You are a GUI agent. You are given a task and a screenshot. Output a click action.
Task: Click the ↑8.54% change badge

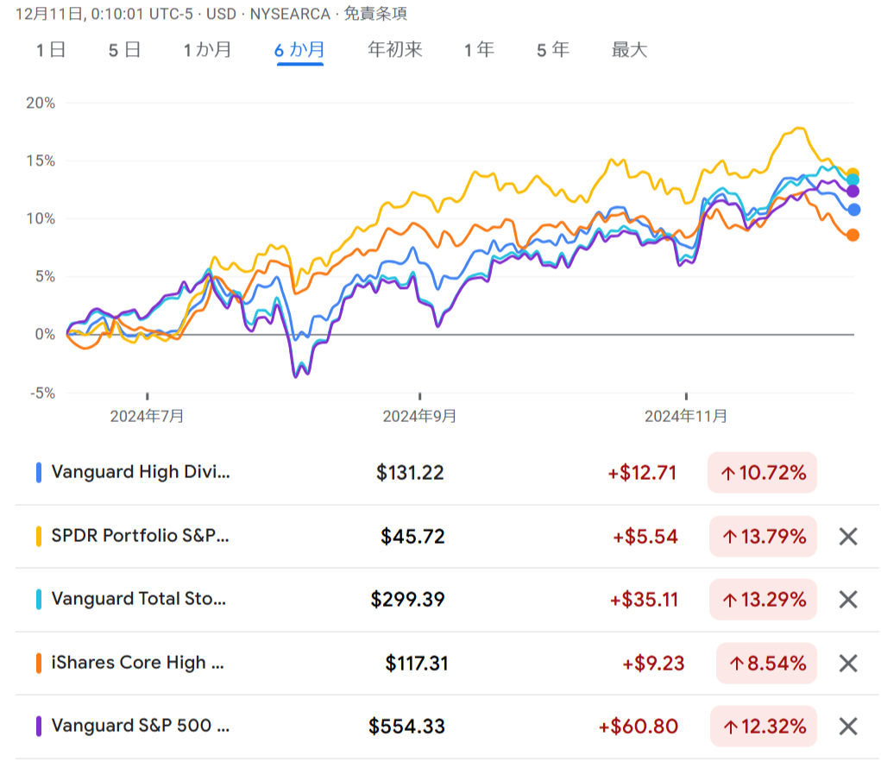tap(767, 664)
